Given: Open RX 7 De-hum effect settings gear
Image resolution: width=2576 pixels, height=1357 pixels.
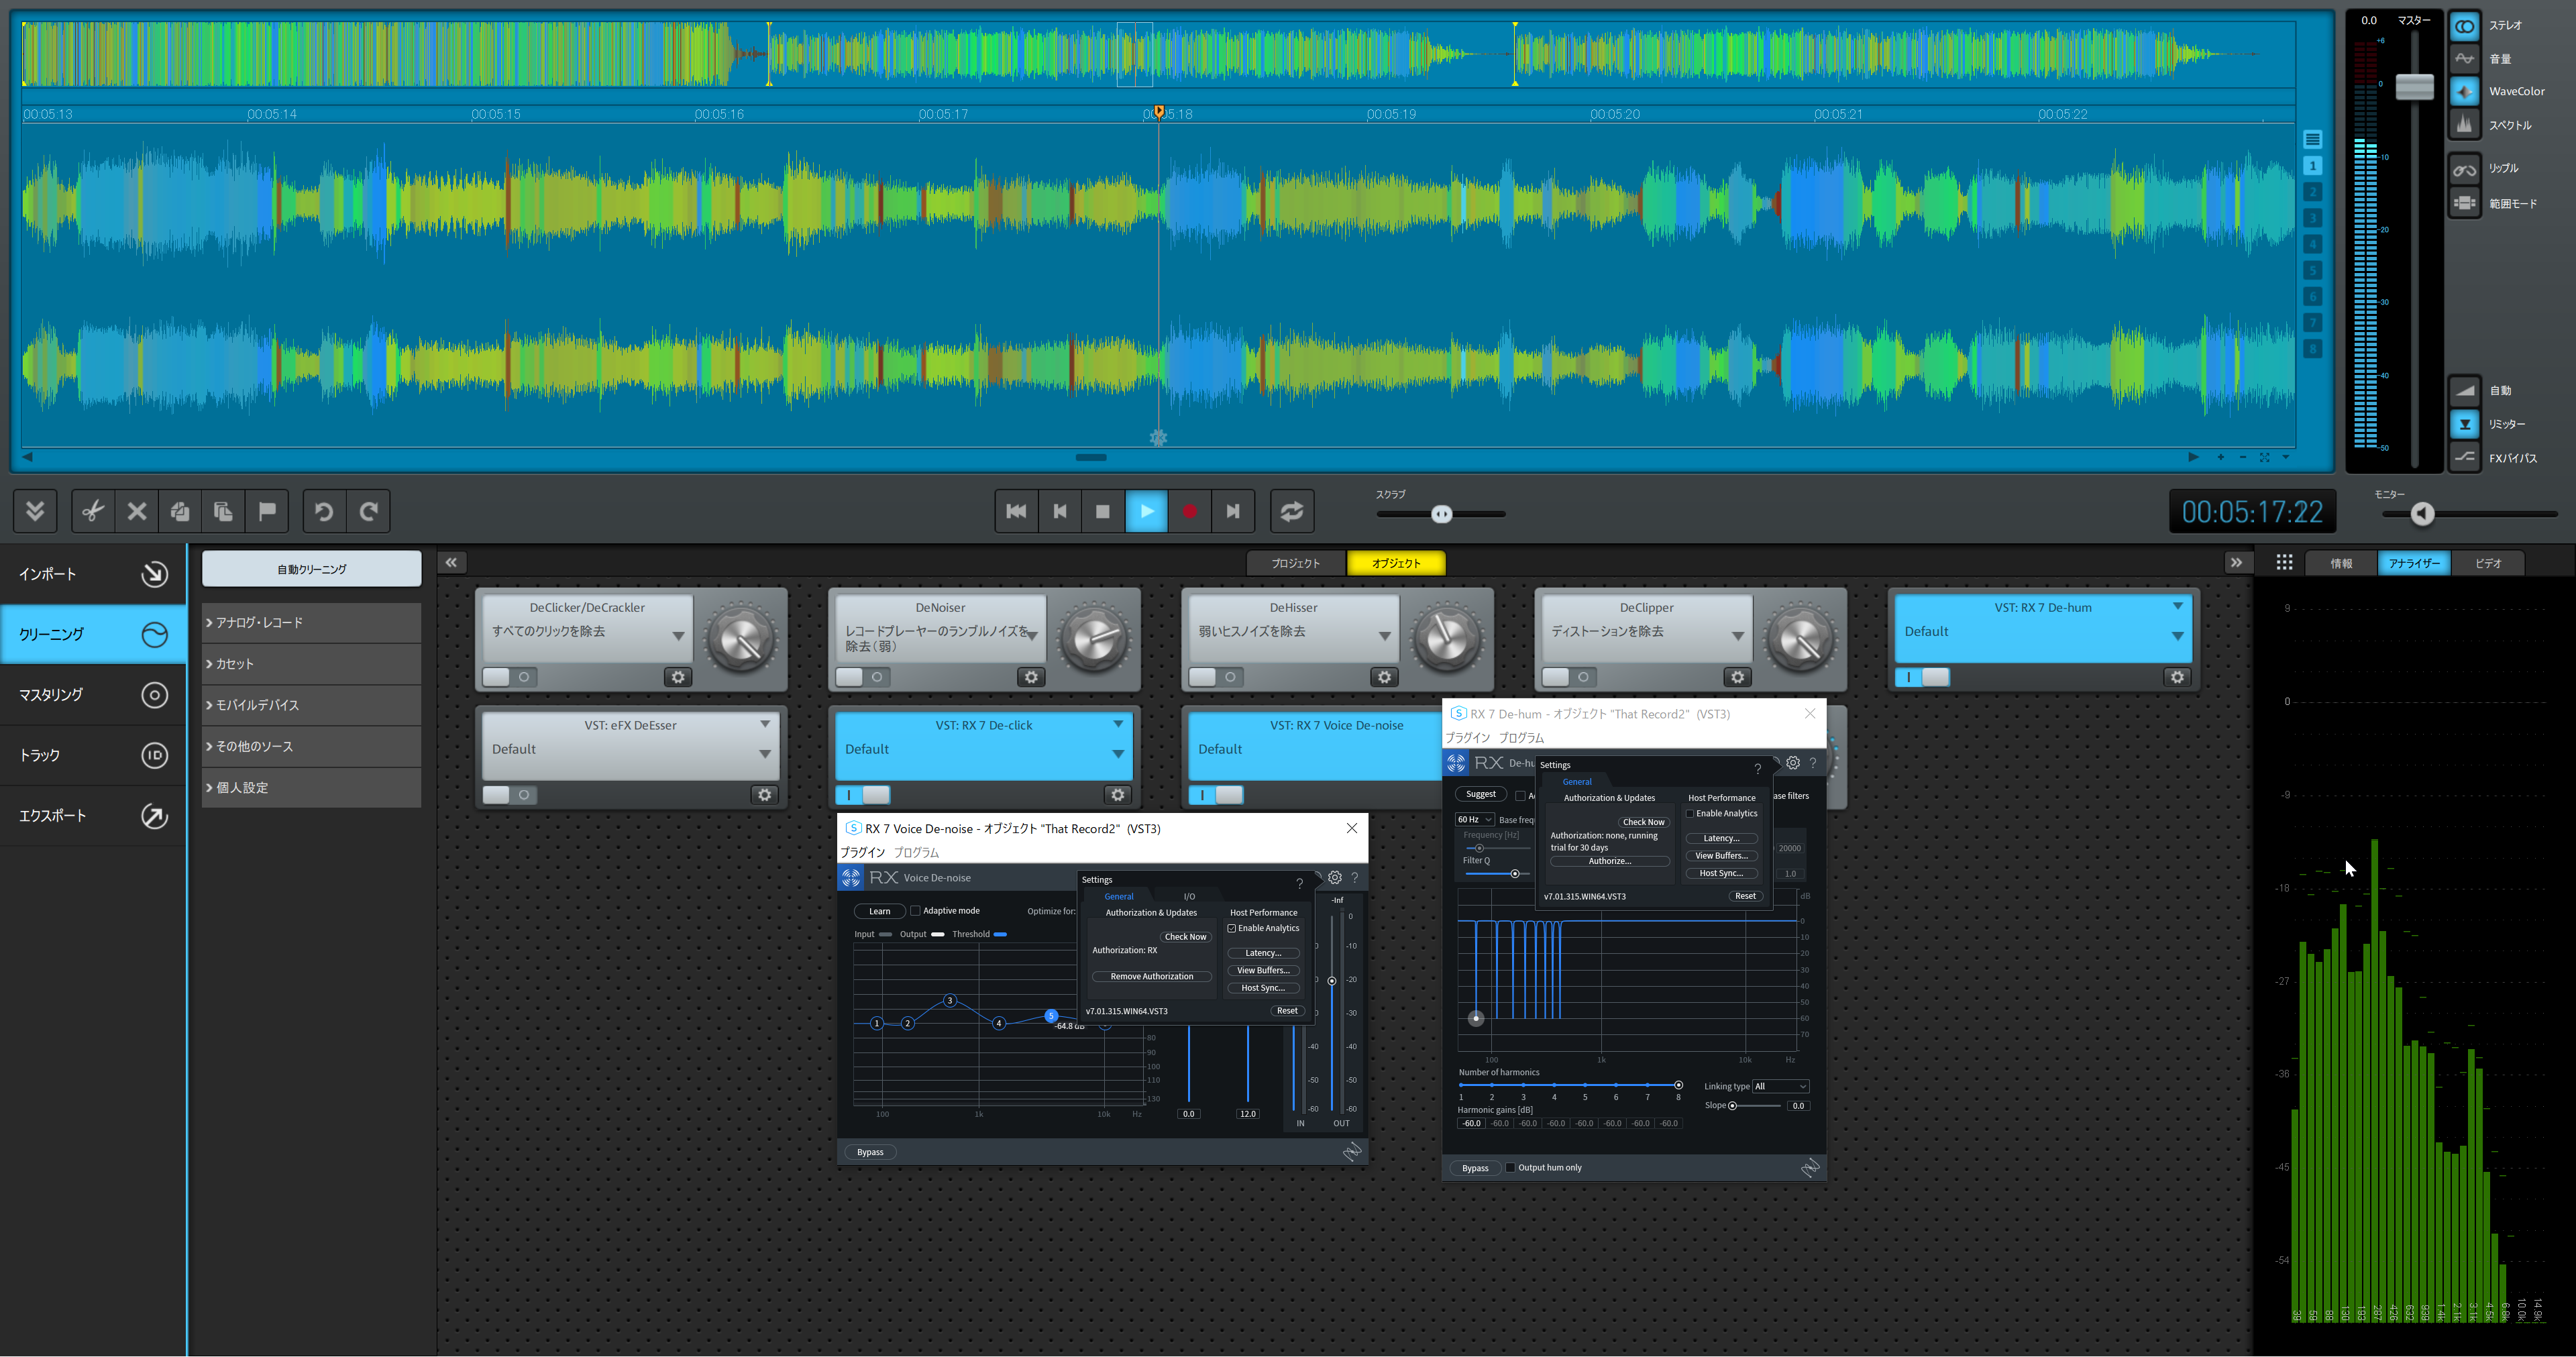Looking at the screenshot, I should pyautogui.click(x=2177, y=677).
